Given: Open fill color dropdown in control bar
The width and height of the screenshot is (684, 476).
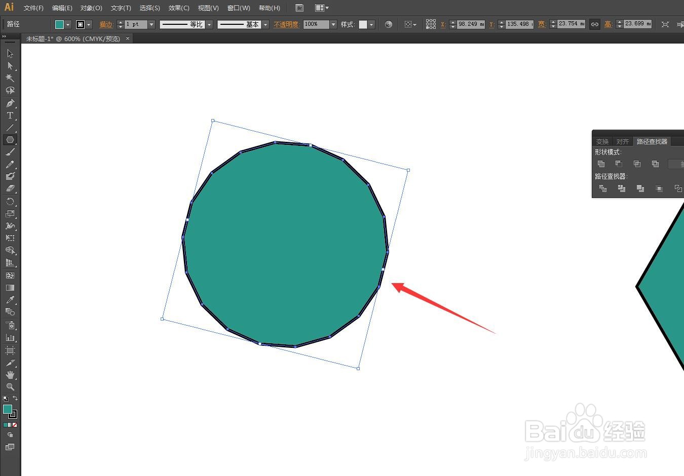Looking at the screenshot, I should [x=68, y=24].
